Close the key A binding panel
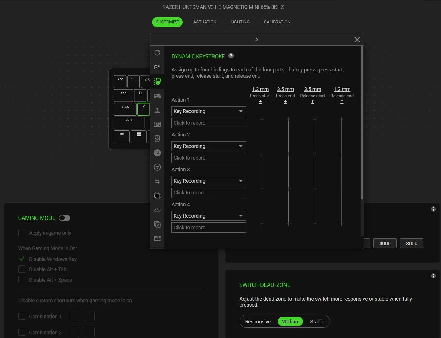 tap(357, 40)
